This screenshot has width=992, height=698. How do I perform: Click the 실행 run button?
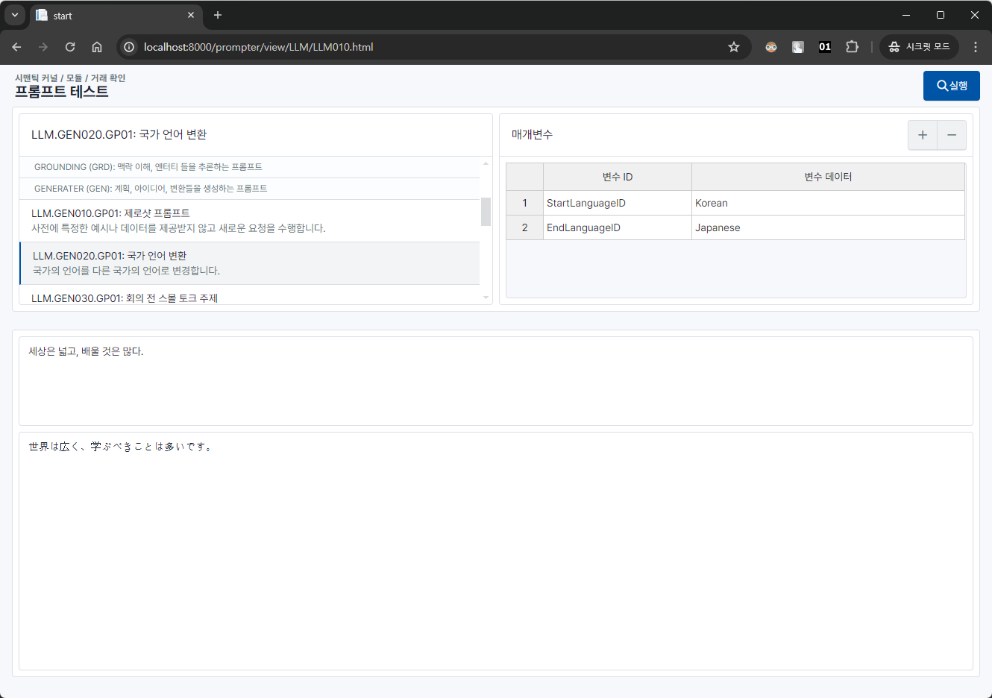pyautogui.click(x=951, y=86)
